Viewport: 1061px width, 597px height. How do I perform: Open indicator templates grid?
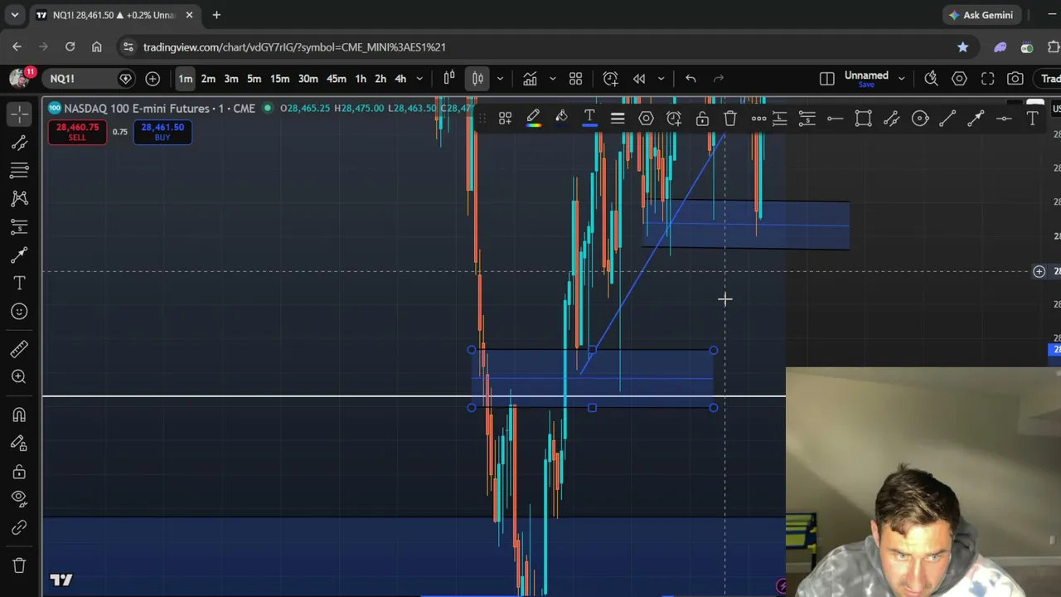pos(575,79)
